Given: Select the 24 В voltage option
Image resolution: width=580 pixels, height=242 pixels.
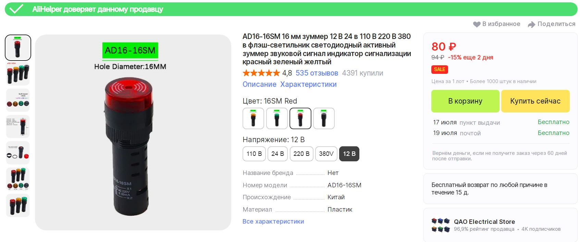Looking at the screenshot, I should click(x=277, y=154).
